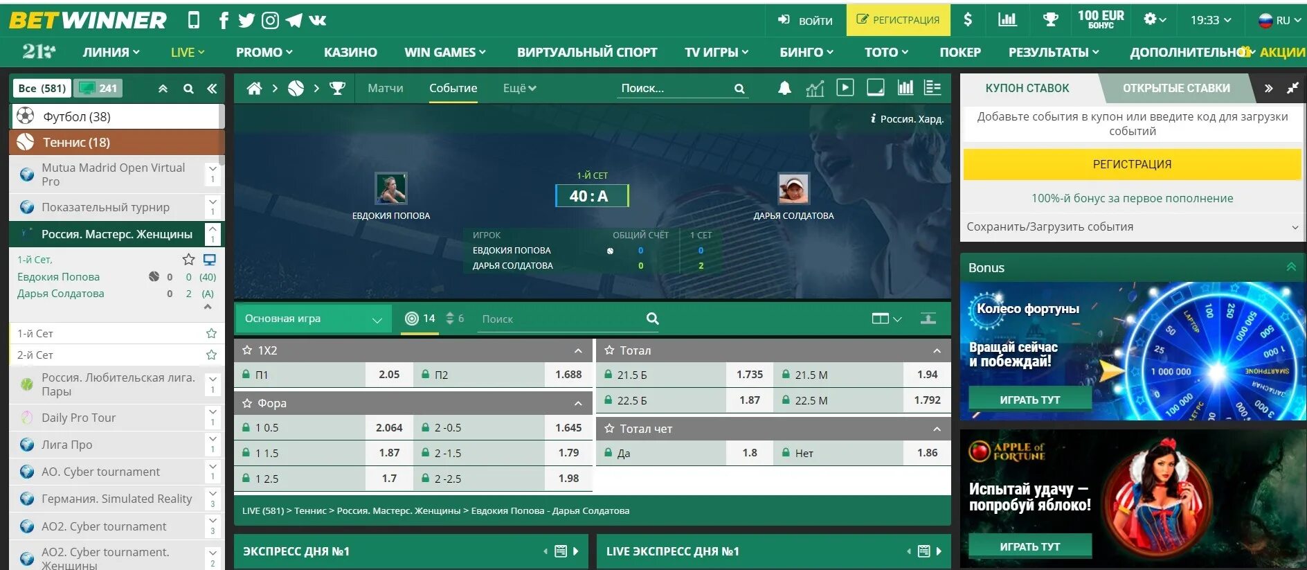This screenshot has width=1307, height=570.
Task: Open the trophy icon in top header
Action: [1050, 19]
